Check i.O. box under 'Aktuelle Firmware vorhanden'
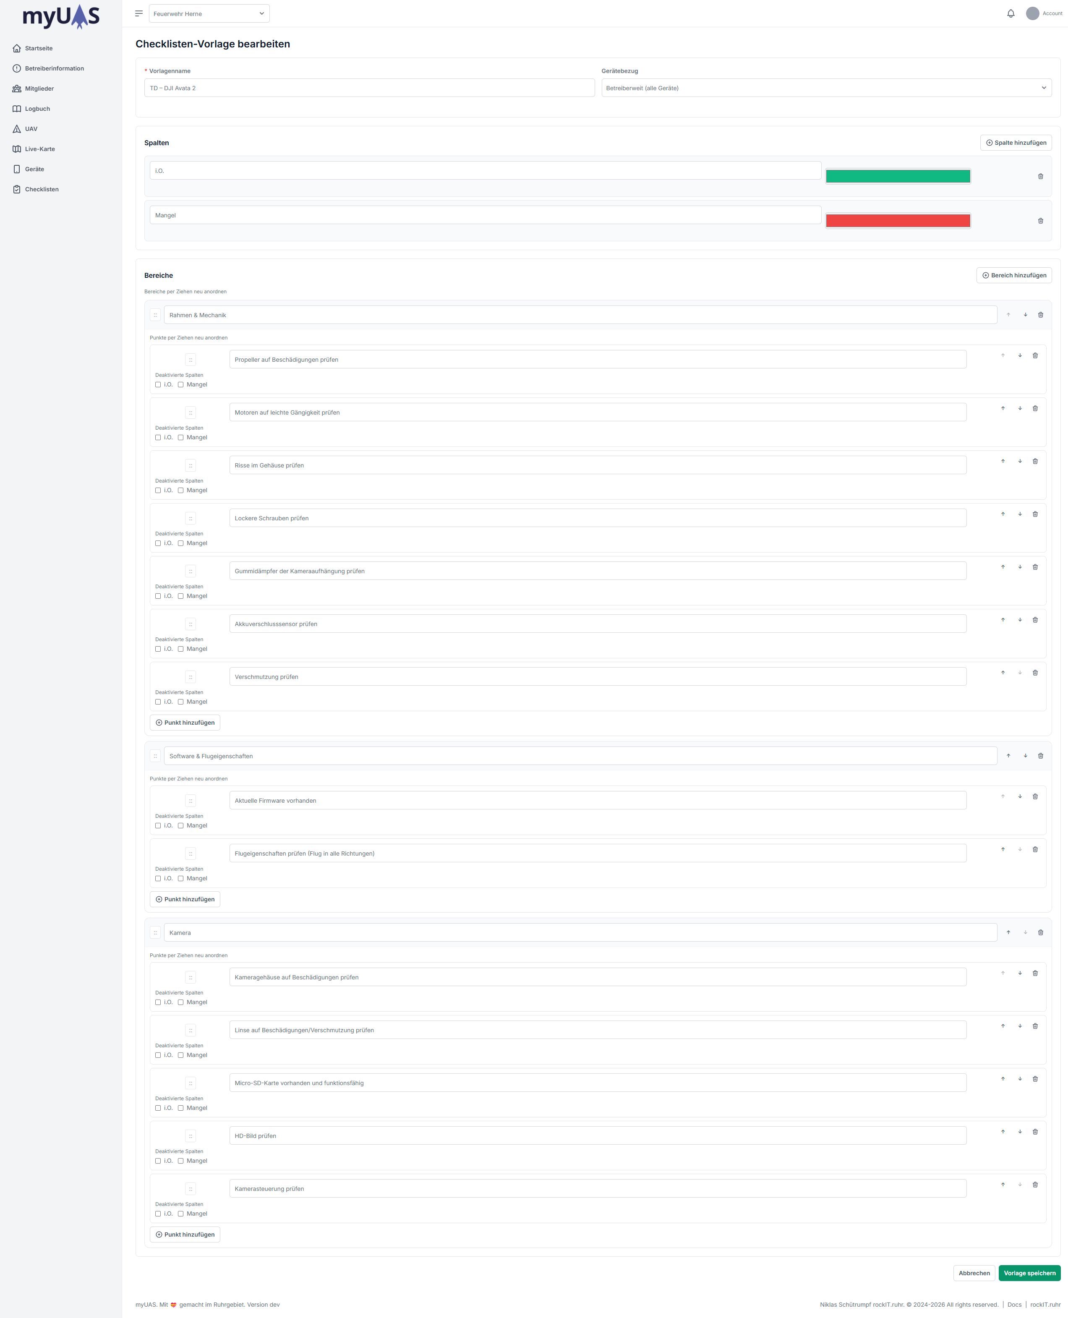The image size is (1068, 1318). point(158,826)
